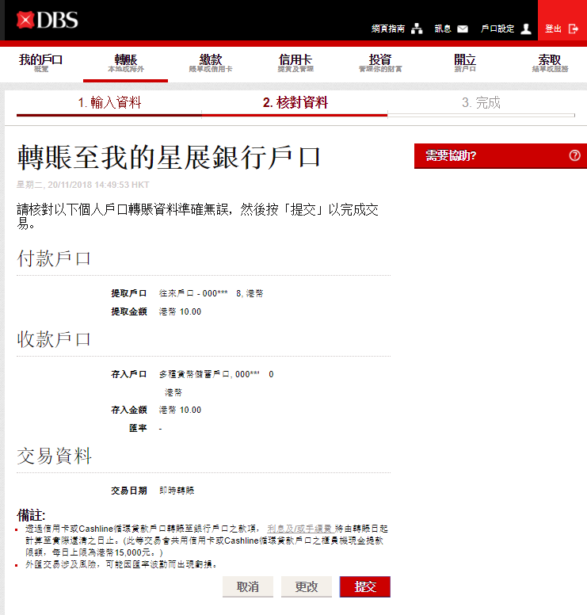
Task: Open the sitemap icon beside 網頁指南
Action: point(417,29)
